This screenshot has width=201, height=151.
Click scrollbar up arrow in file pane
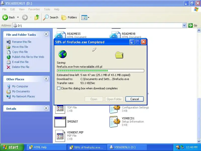coord(199,30)
